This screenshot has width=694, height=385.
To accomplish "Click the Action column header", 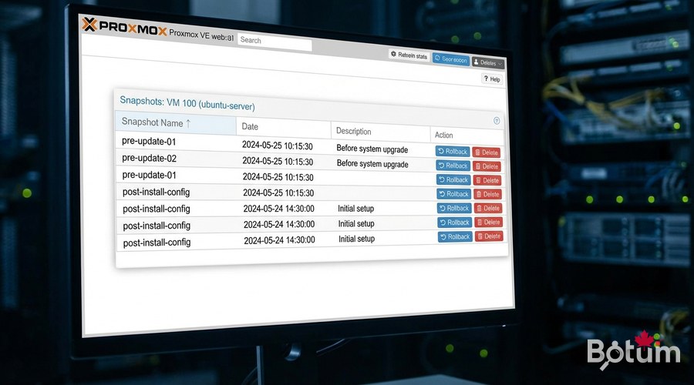I will 444,135.
